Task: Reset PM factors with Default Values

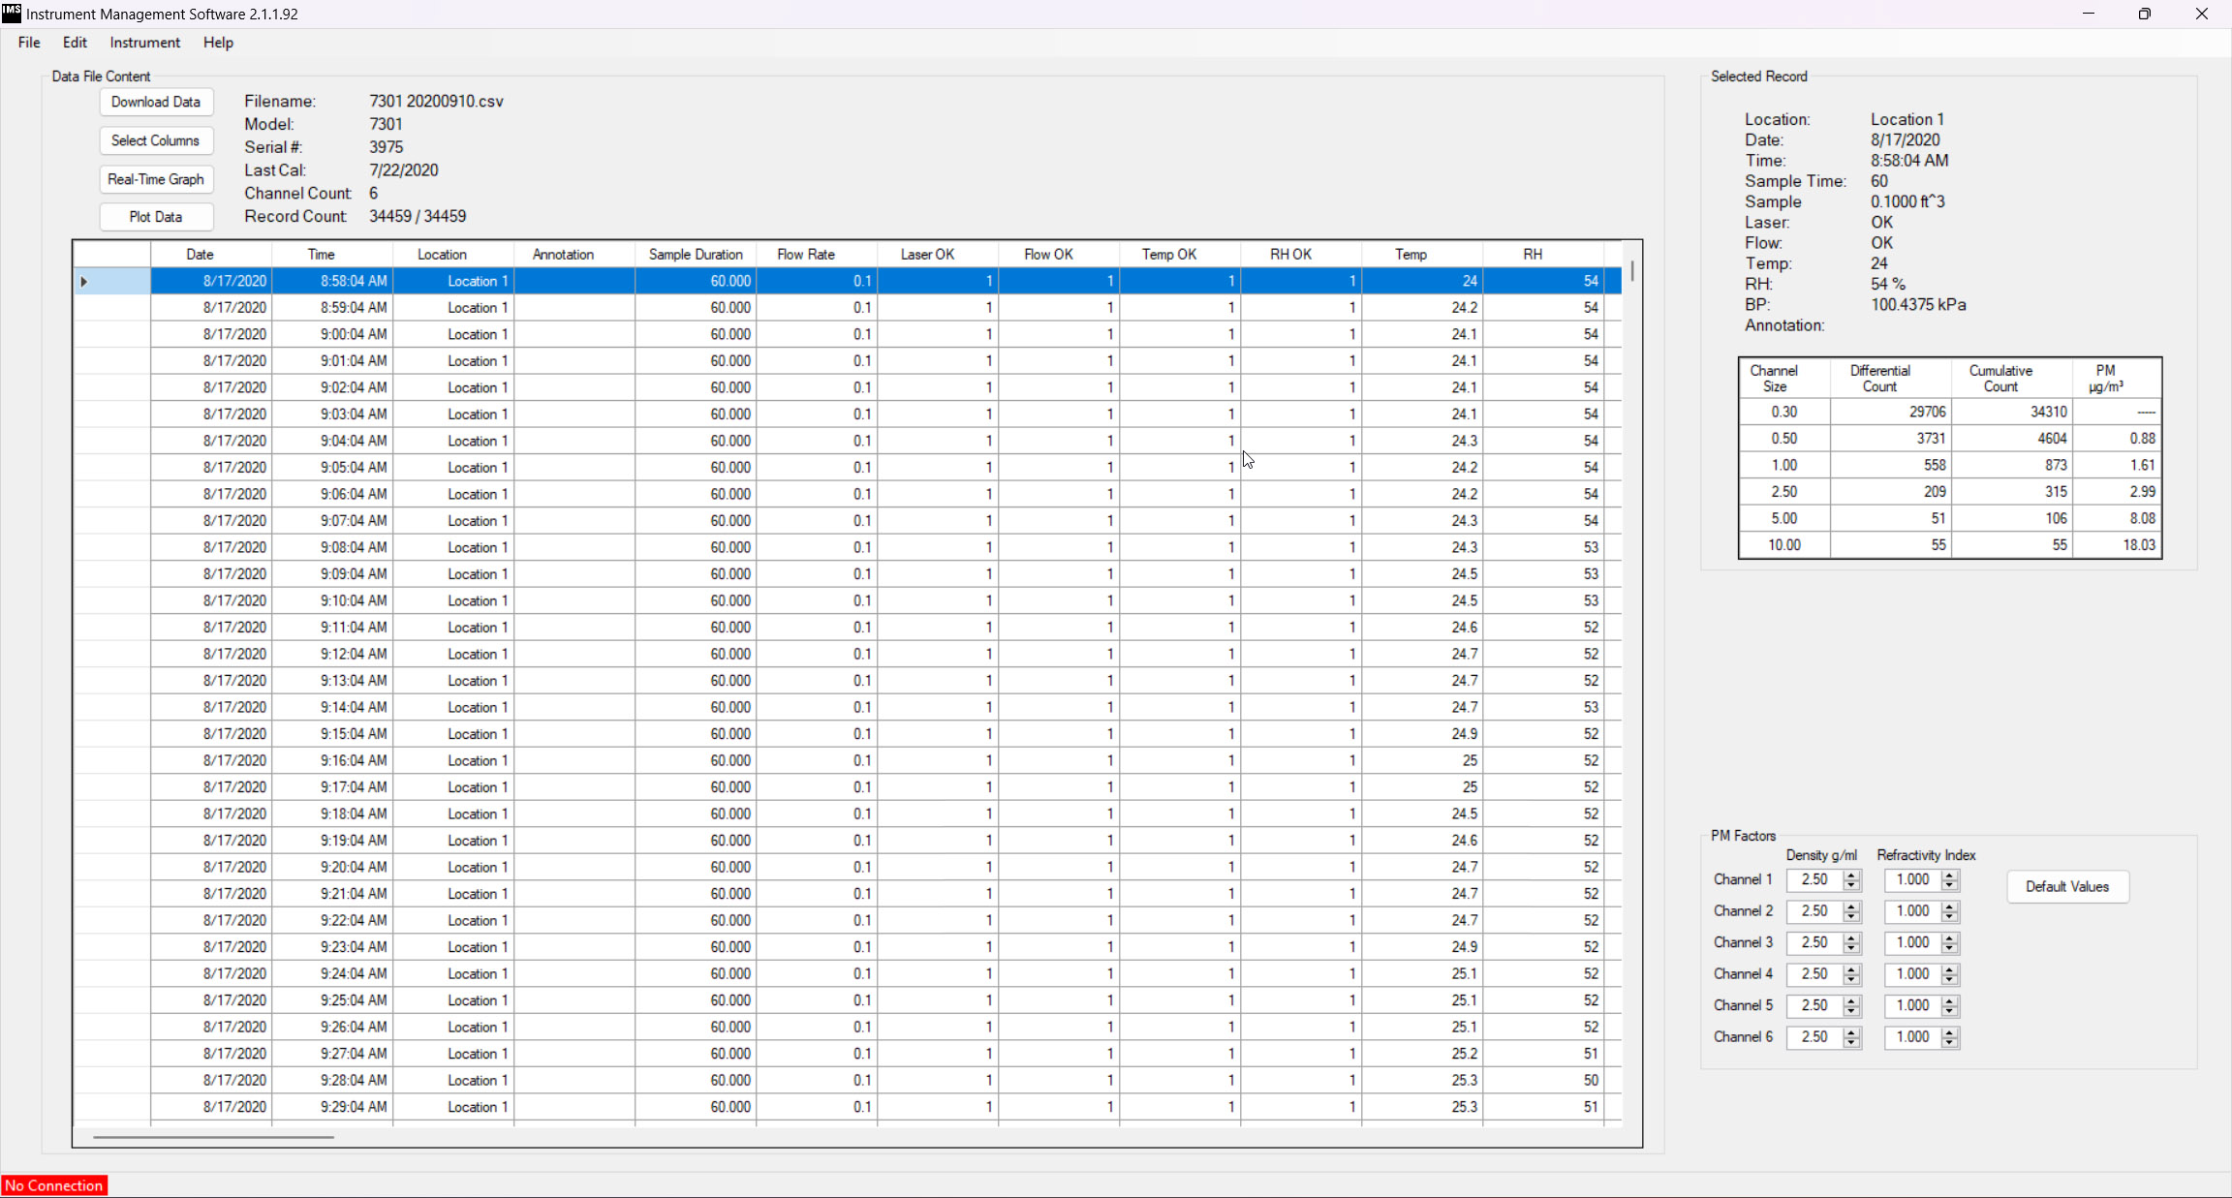Action: [2067, 886]
